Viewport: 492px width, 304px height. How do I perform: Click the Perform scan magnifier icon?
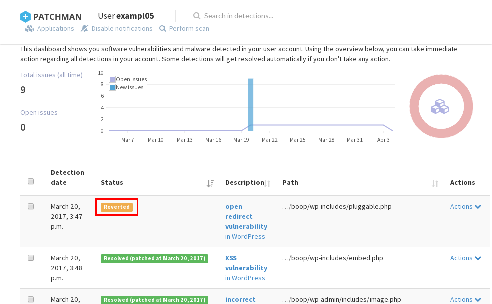pyautogui.click(x=162, y=29)
